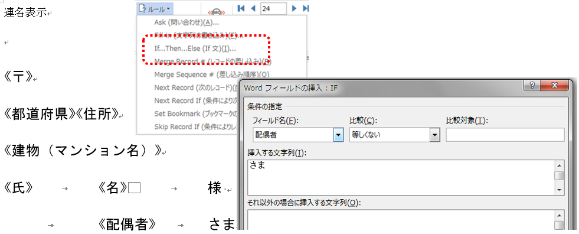
Task: Click the 《都道府県》 merge field
Action: pos(40,115)
